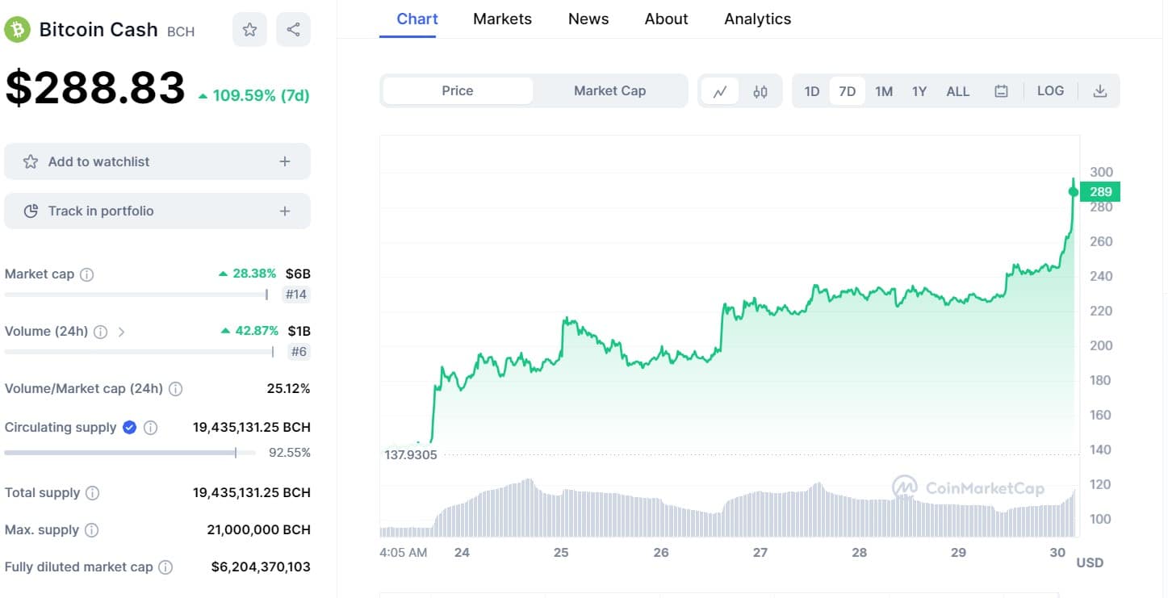Show Total supply info tooltip
The width and height of the screenshot is (1168, 598).
point(93,493)
